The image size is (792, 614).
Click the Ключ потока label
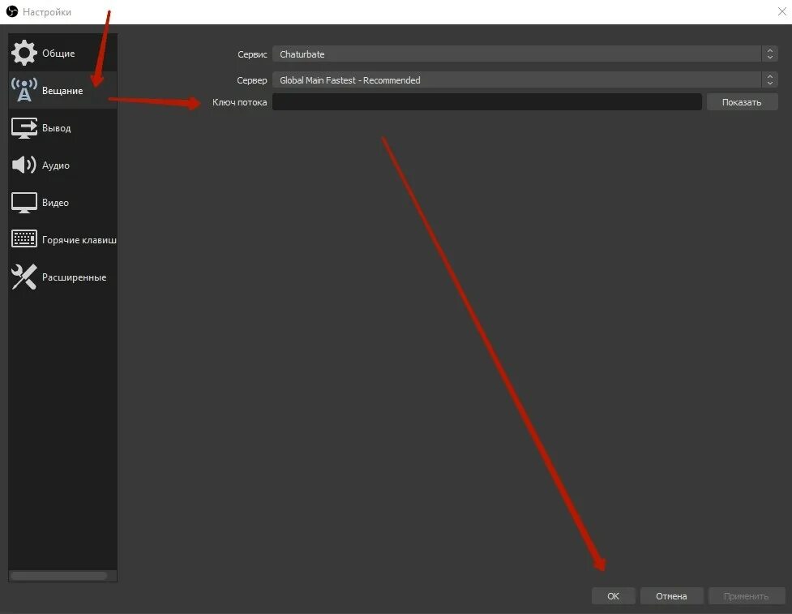[x=239, y=102]
